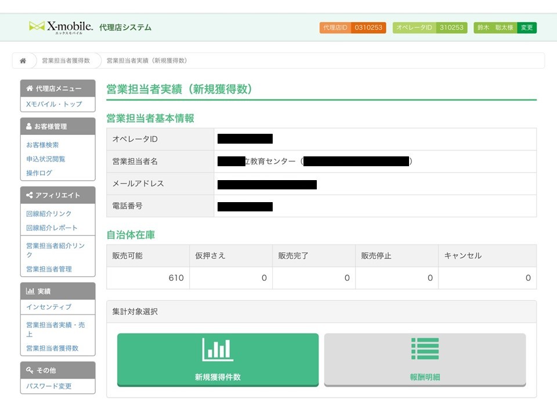Open the Xモバイル・トップ link
Image resolution: width=557 pixels, height=417 pixels.
[54, 104]
